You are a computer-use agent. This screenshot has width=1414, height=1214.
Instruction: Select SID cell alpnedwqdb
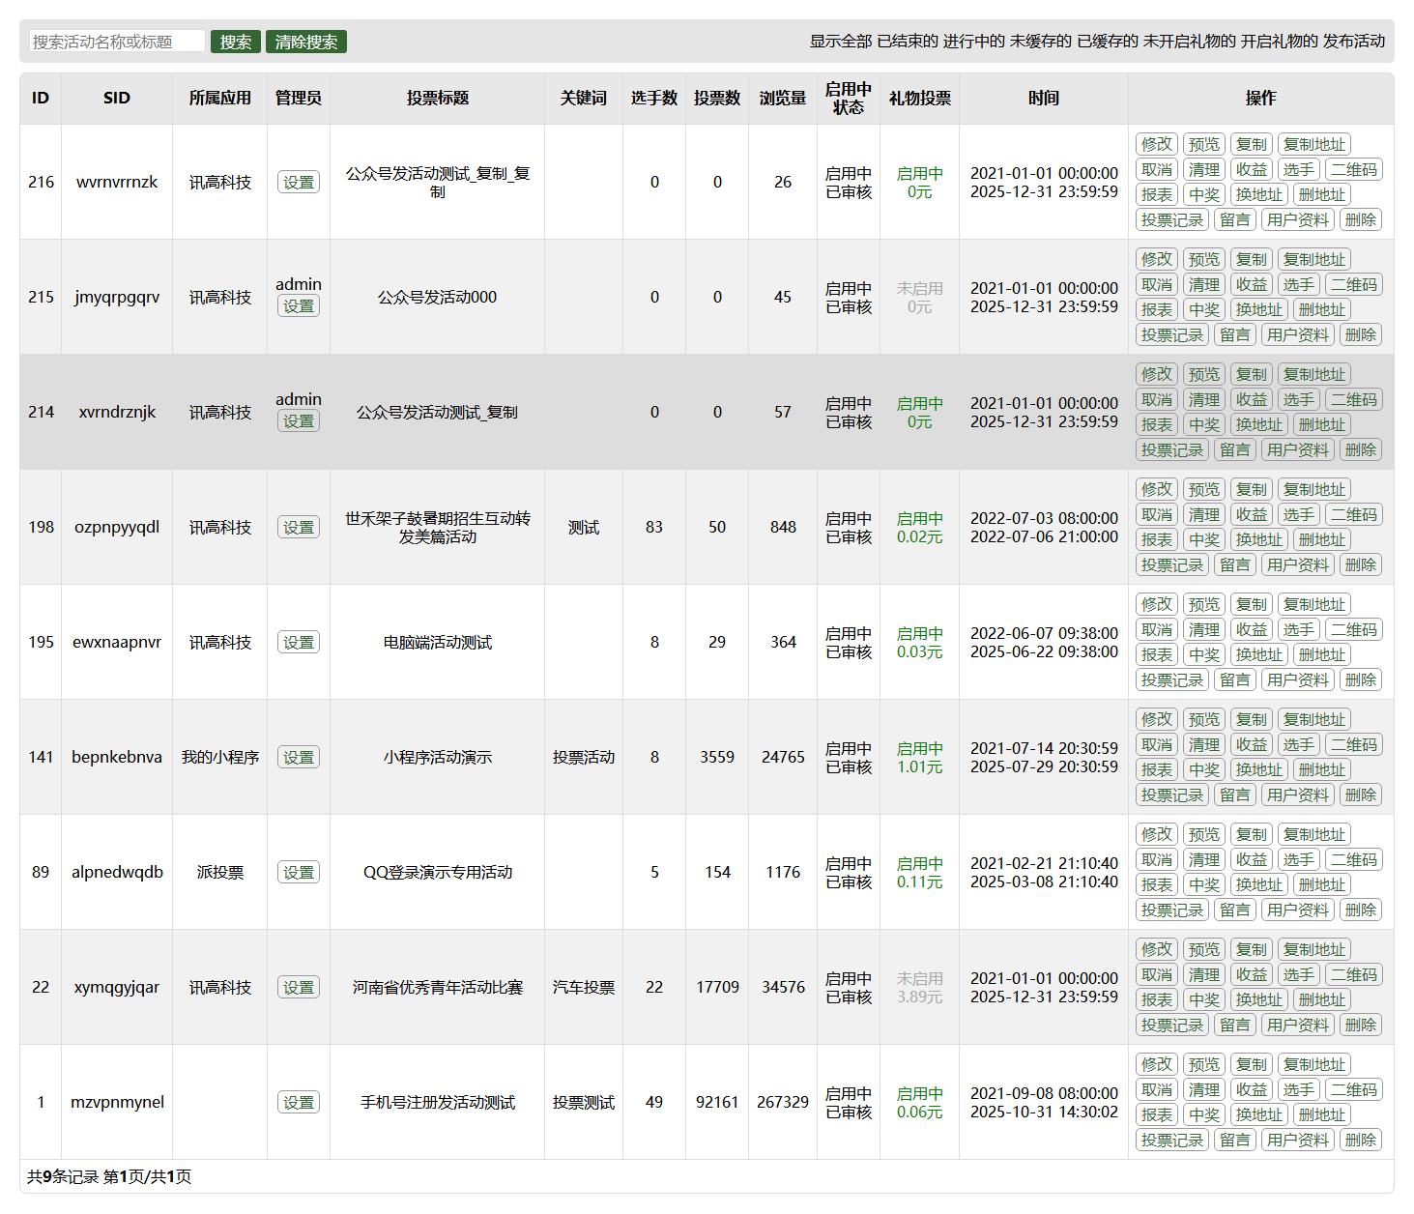pyautogui.click(x=117, y=872)
